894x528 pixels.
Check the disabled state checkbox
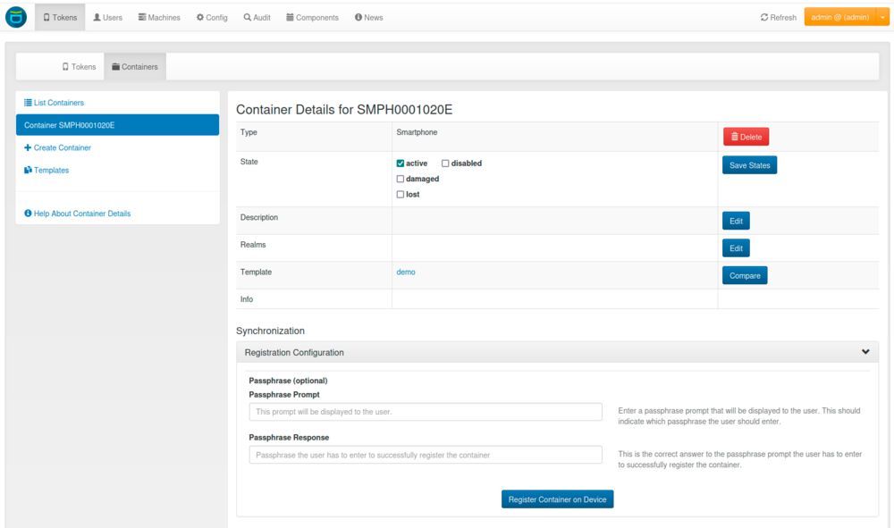[x=445, y=163]
